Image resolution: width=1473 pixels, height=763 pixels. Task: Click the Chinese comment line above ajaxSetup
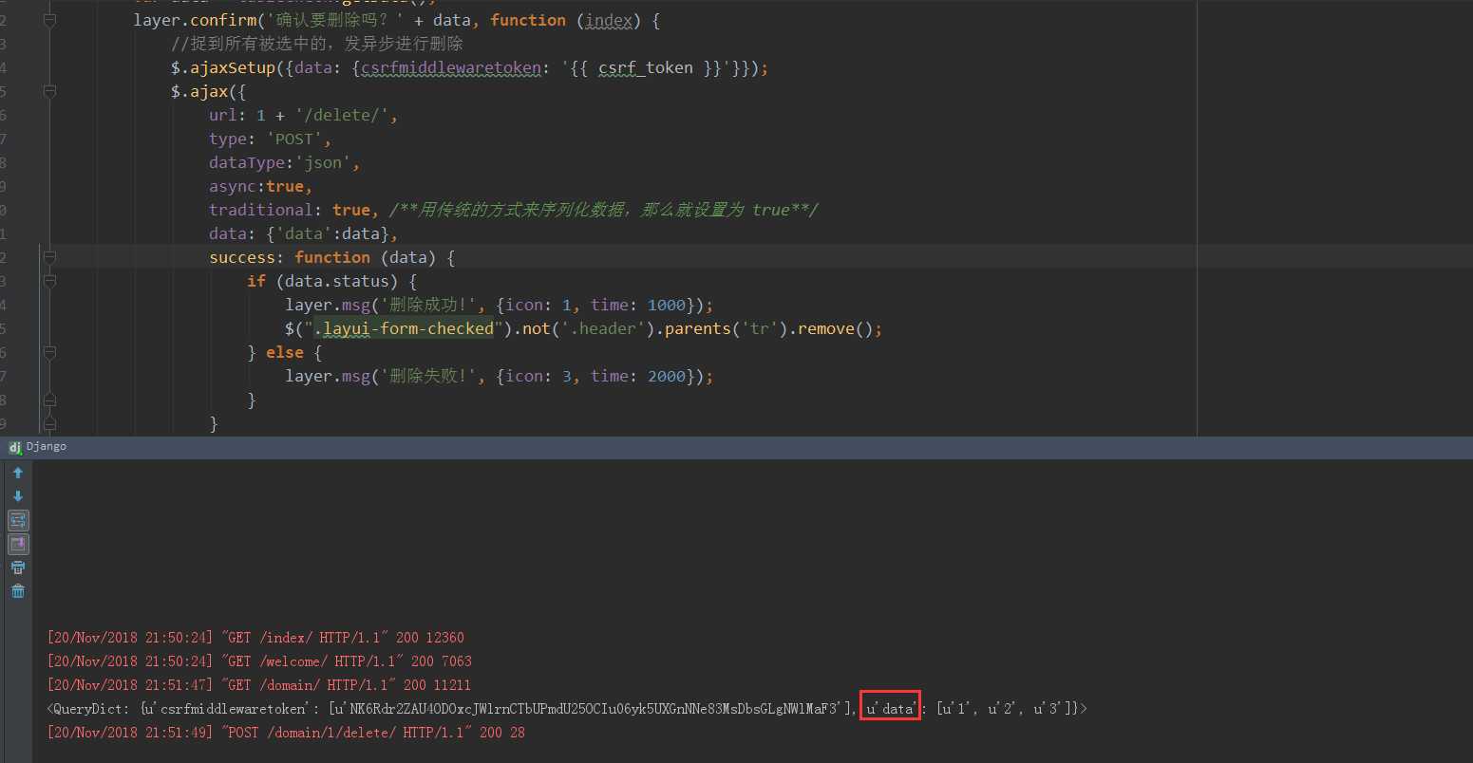[x=317, y=44]
